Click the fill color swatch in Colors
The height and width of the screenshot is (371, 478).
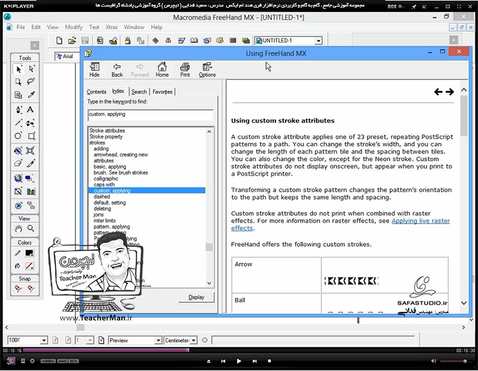pyautogui.click(x=29, y=266)
